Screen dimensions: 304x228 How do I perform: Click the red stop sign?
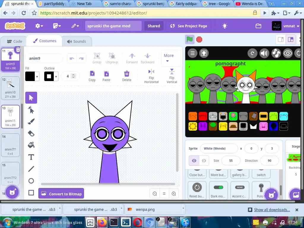pyautogui.click(x=199, y=39)
